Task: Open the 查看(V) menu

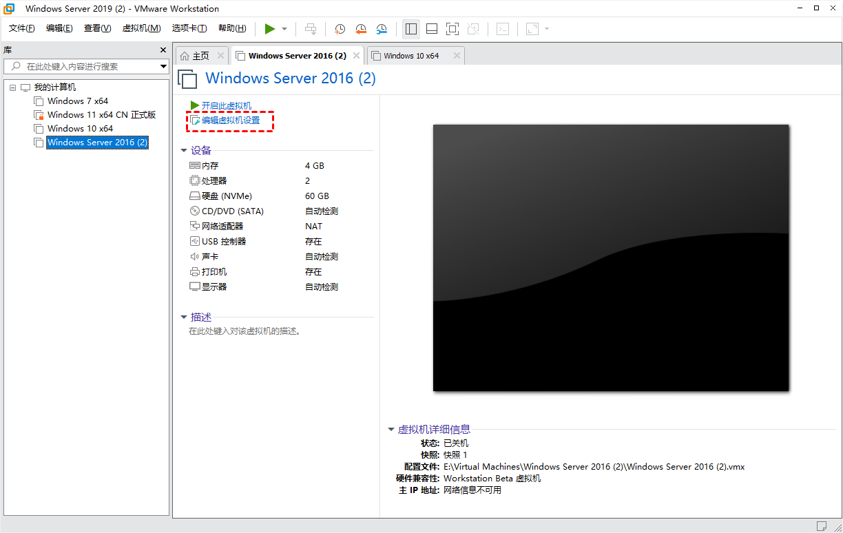Action: pos(97,28)
